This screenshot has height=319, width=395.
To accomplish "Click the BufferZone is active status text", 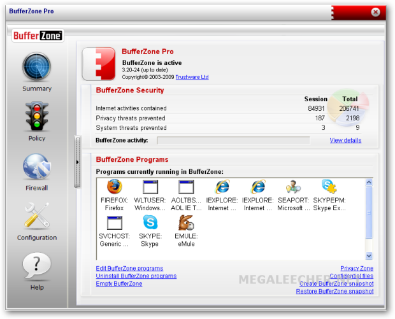I will click(152, 62).
